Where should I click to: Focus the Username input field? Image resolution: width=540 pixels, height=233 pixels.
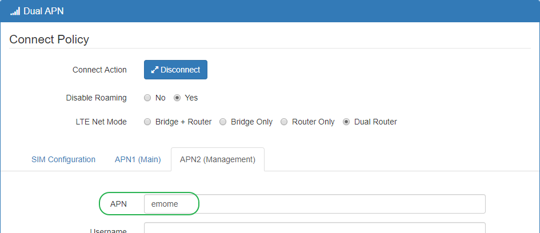(x=314, y=228)
